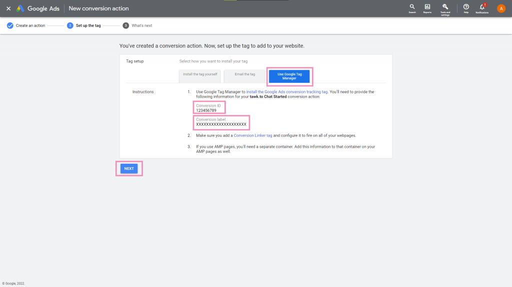The width and height of the screenshot is (512, 287).
Task: Click the 'Tag setup' heading
Action: [135, 61]
